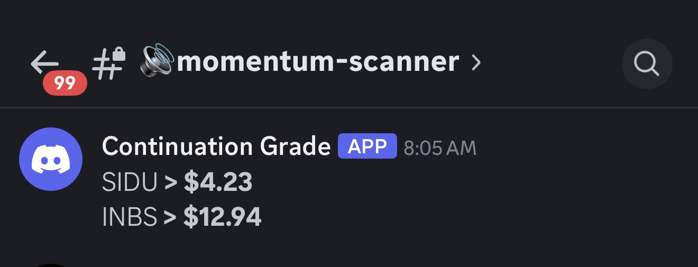Tap the purple APP badge
Screen dimensions: 698x267
tap(367, 146)
